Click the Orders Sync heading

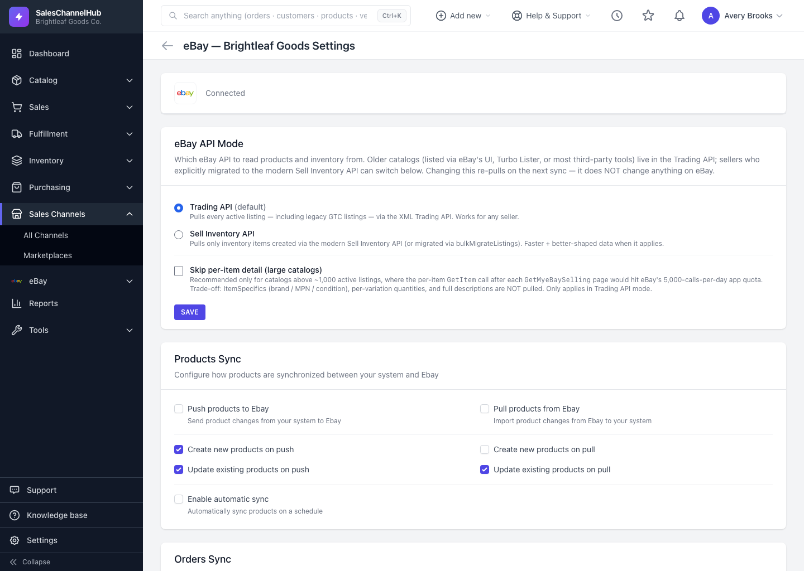(203, 559)
